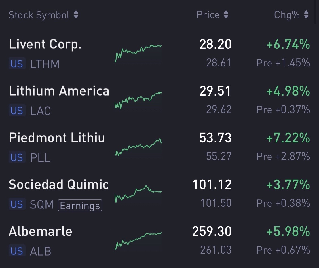
Task: Open the Albemarle stock name
Action: (41, 231)
